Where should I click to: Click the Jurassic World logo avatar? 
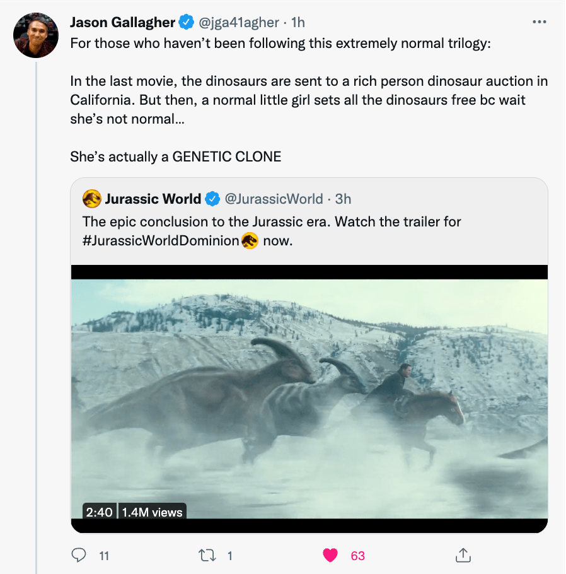(91, 199)
